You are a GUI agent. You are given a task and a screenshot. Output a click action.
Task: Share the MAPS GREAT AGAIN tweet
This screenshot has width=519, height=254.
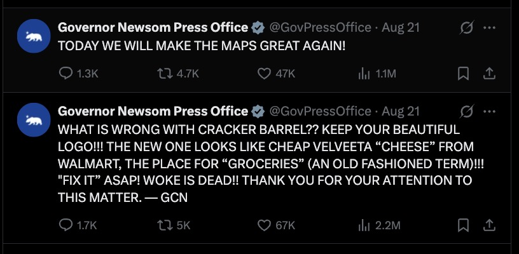pos(489,74)
